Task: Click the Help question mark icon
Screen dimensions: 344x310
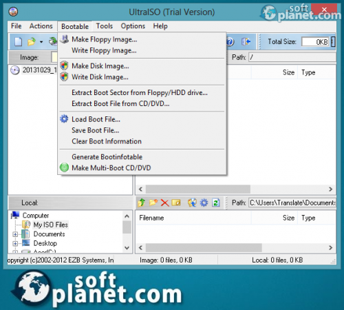Action: 230,41
